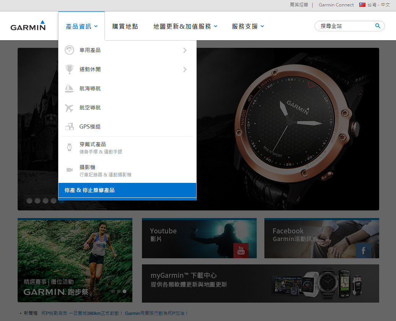Image resolution: width=396 pixels, height=321 pixels.
Task: Read the 柯P挑戰自我 news headline link
Action: pyautogui.click(x=115, y=313)
